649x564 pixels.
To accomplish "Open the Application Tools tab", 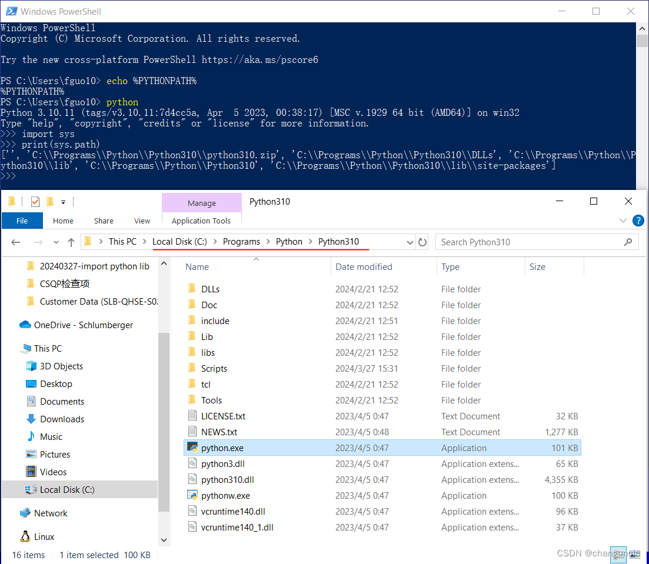I will point(201,221).
